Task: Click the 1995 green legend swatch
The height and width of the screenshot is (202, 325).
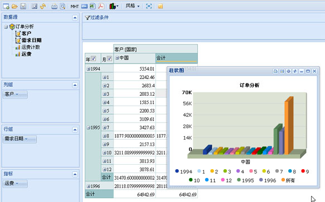Action: point(239,180)
